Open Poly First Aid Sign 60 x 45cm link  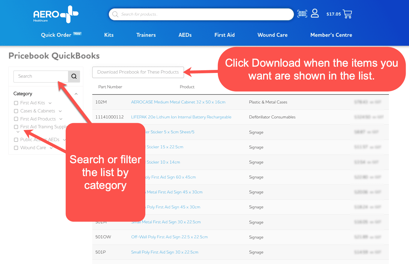[170, 177]
